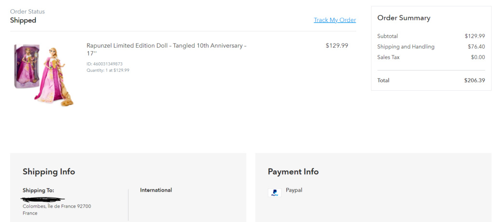Click the Payment Info heading
Screen dimensions: 493x222
(x=293, y=172)
